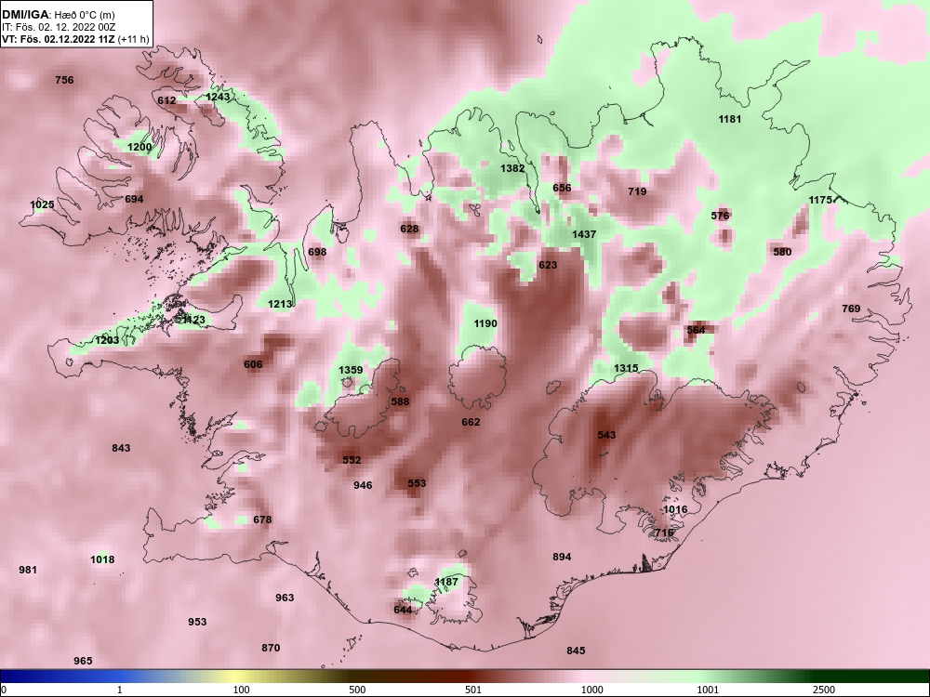Click the map value 894
930x697 pixels.
(562, 557)
